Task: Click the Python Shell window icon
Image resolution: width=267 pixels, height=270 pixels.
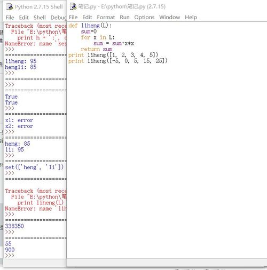Action: click(x=10, y=7)
